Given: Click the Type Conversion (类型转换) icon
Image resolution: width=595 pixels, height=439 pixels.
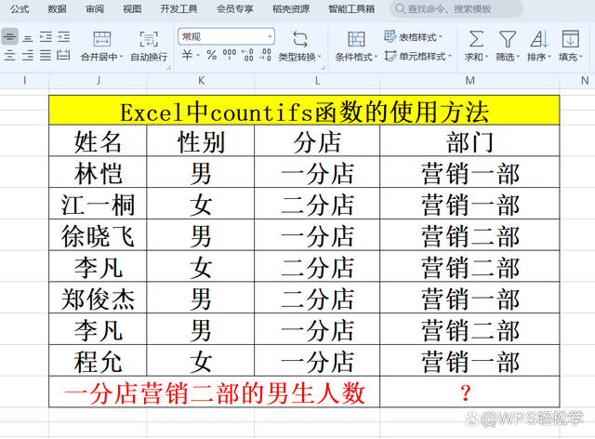Looking at the screenshot, I should click(299, 40).
